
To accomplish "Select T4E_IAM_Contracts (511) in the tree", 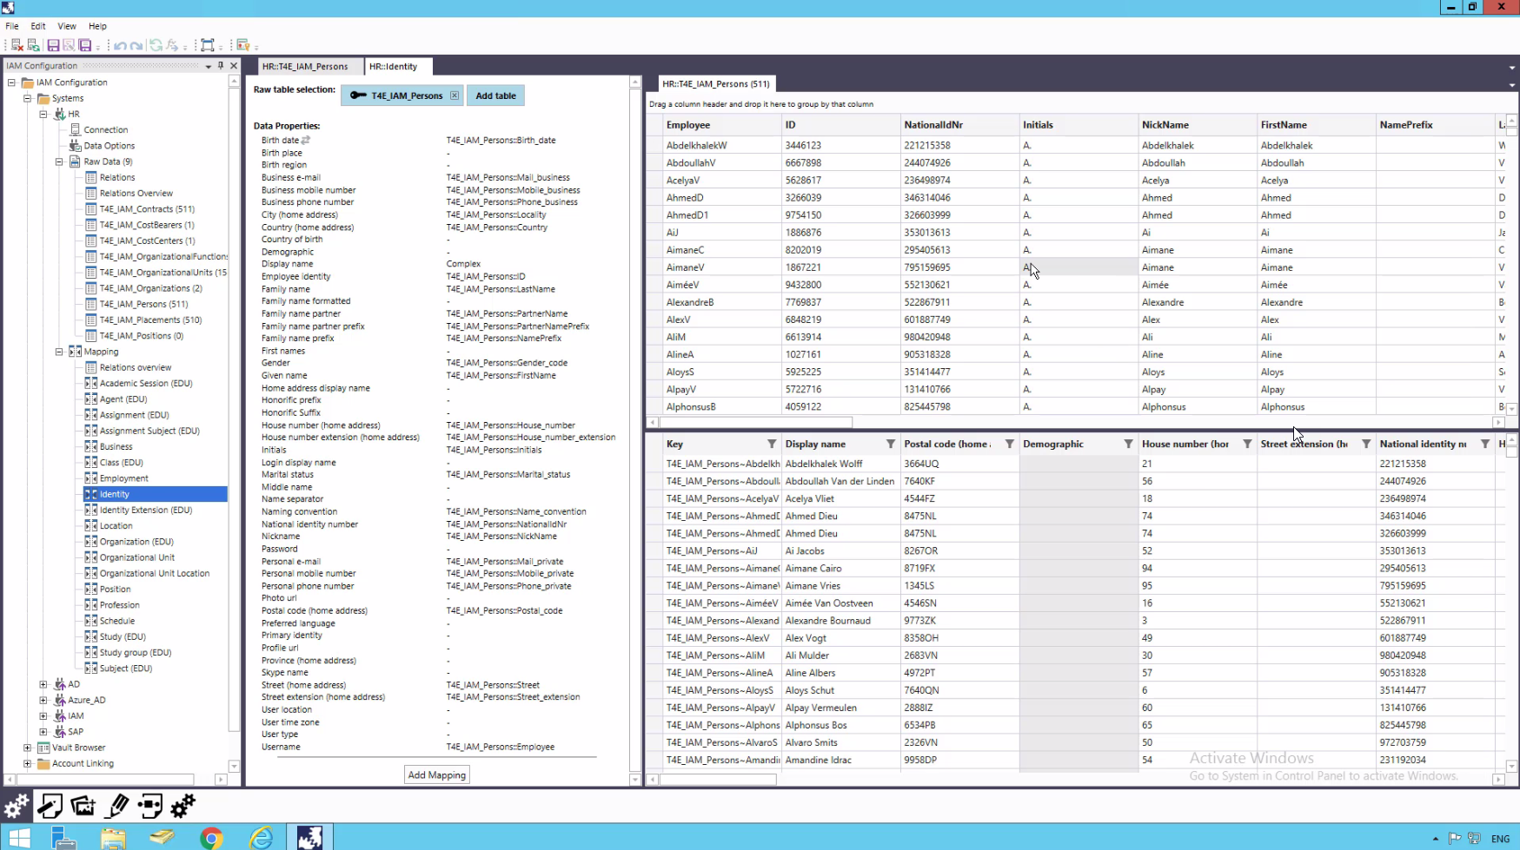I will (146, 209).
